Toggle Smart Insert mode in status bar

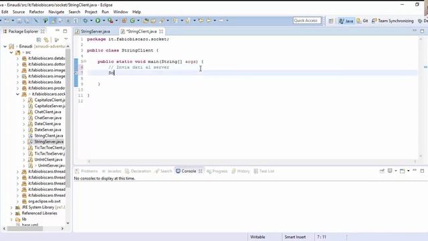(295, 237)
